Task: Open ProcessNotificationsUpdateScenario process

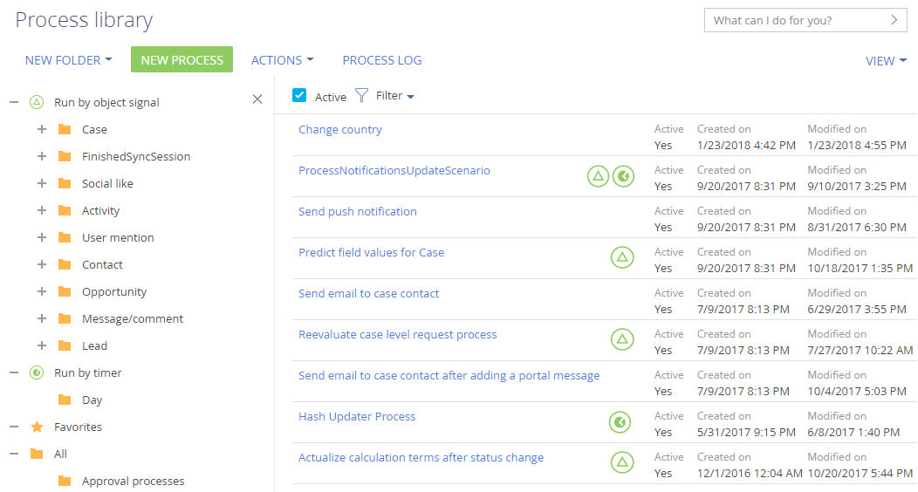Action: pyautogui.click(x=394, y=170)
